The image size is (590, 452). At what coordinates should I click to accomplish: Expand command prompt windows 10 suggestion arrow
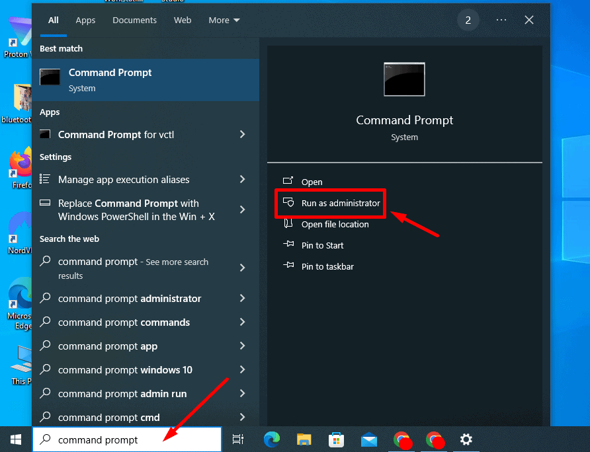point(243,369)
